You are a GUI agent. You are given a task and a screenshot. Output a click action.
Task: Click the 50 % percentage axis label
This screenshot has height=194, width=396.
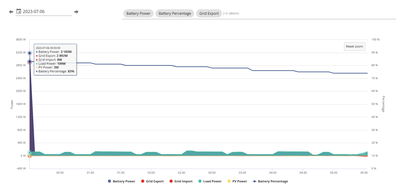(x=375, y=104)
